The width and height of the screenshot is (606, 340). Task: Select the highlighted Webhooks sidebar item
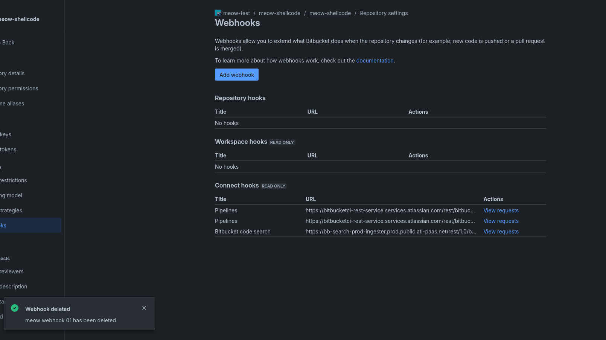pos(30,225)
